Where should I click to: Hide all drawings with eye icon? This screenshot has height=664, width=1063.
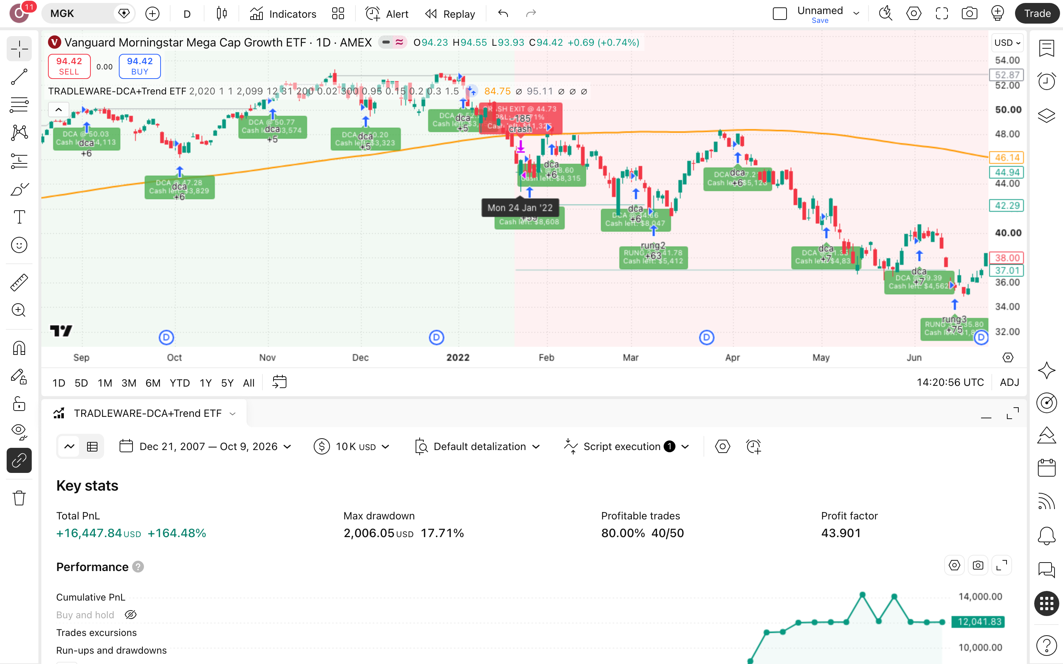(x=19, y=432)
